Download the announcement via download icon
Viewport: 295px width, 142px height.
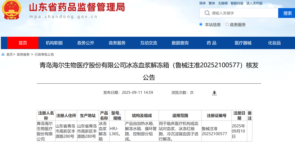tap(214, 93)
